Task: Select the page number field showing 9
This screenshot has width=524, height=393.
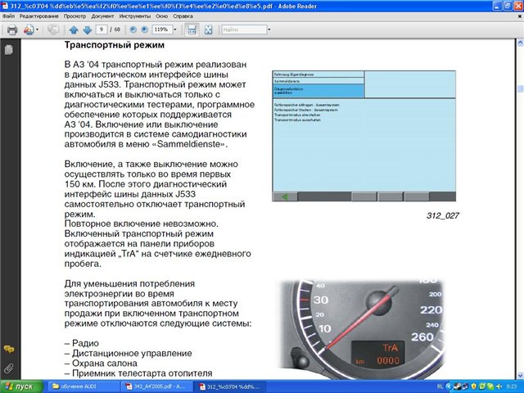Action: coord(102,29)
